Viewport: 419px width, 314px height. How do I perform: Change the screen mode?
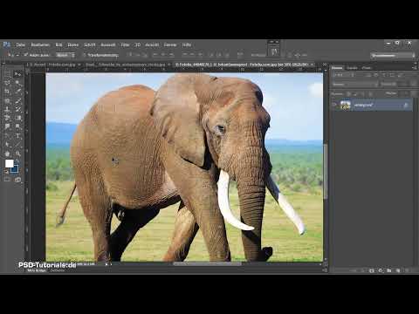tap(17, 180)
